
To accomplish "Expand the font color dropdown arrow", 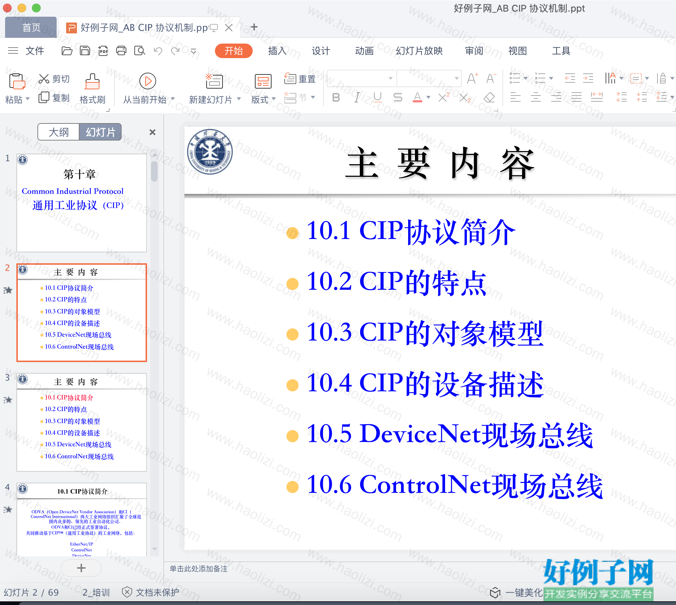I will pos(428,97).
